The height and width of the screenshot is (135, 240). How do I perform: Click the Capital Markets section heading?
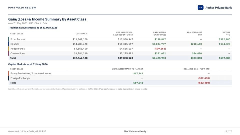click(28, 64)
